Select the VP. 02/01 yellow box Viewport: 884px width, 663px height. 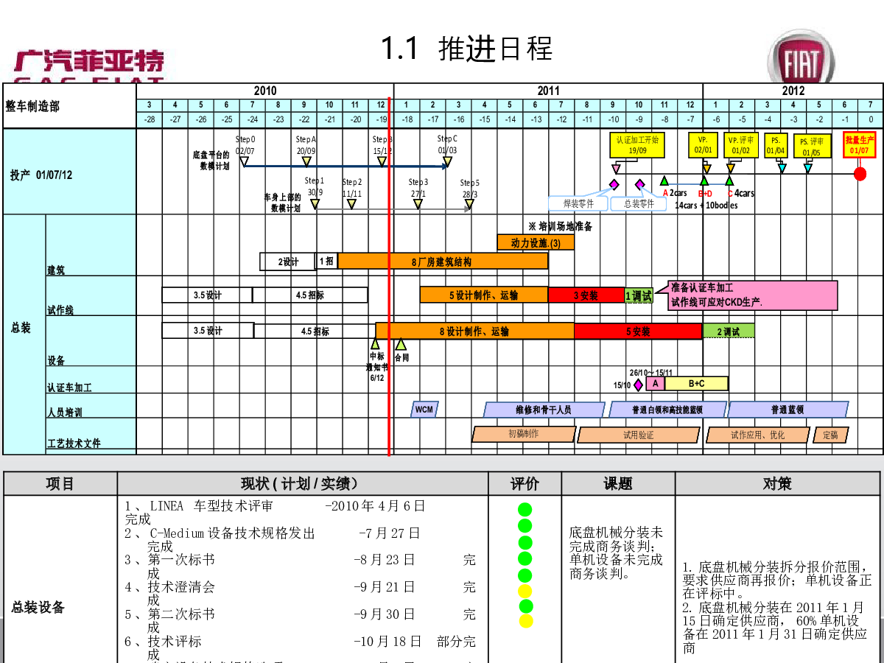[703, 145]
